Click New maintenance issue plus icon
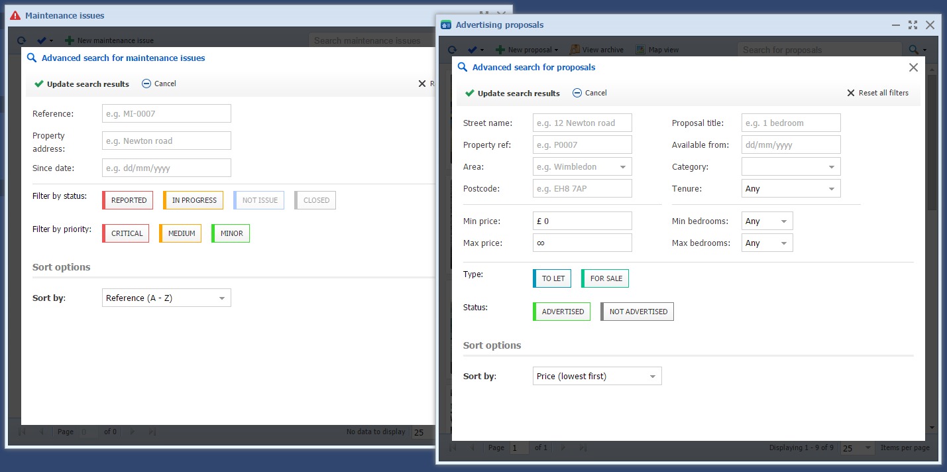 pos(70,40)
